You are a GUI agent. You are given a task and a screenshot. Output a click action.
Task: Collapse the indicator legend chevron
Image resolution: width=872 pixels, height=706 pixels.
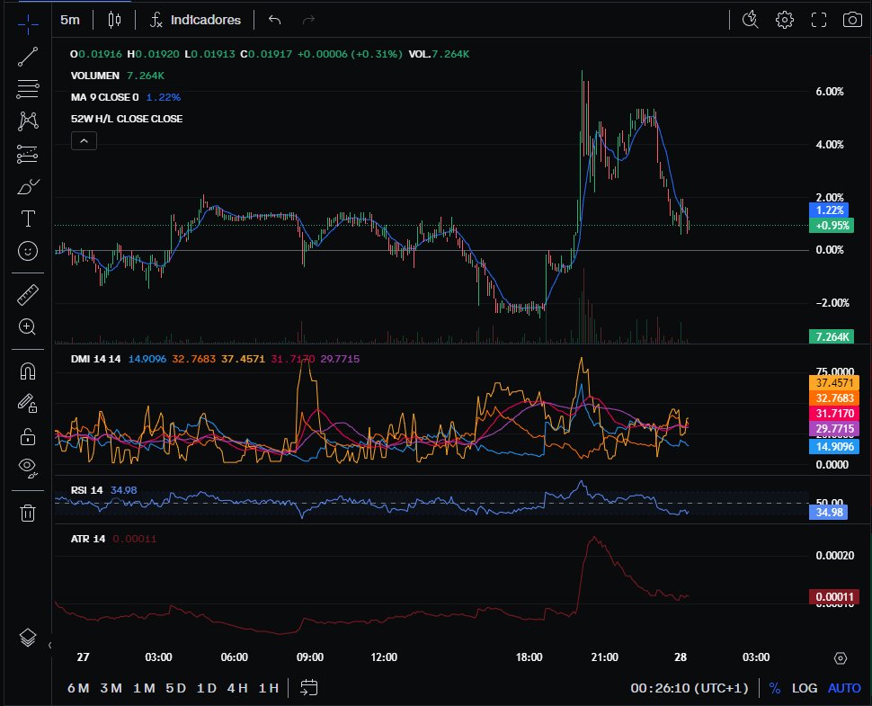(84, 141)
